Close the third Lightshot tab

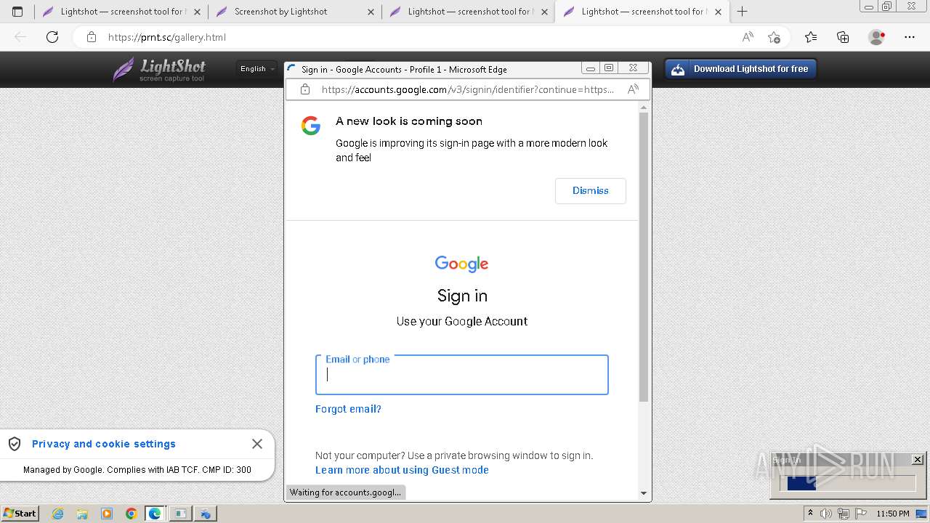pos(544,12)
